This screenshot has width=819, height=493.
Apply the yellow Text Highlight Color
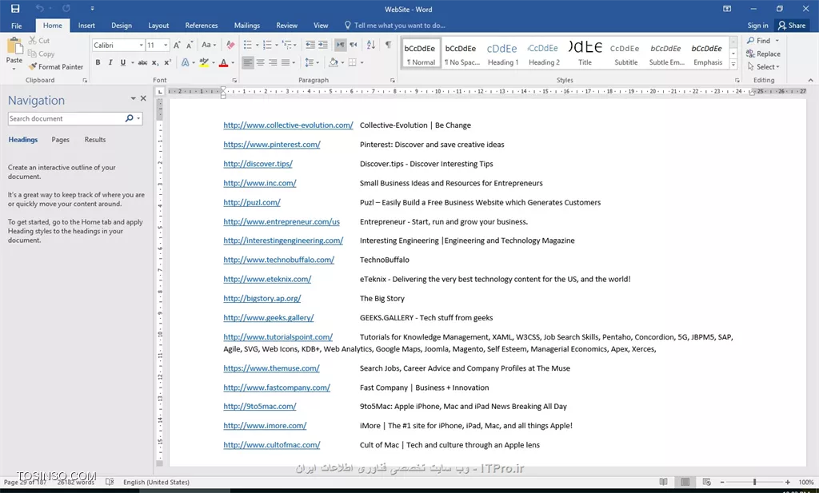(x=204, y=62)
